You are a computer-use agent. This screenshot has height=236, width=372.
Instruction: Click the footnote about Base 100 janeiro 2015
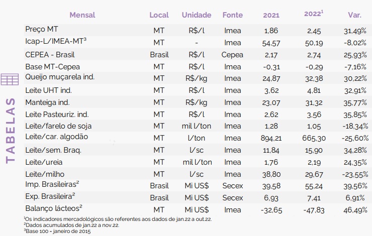pos(57,231)
